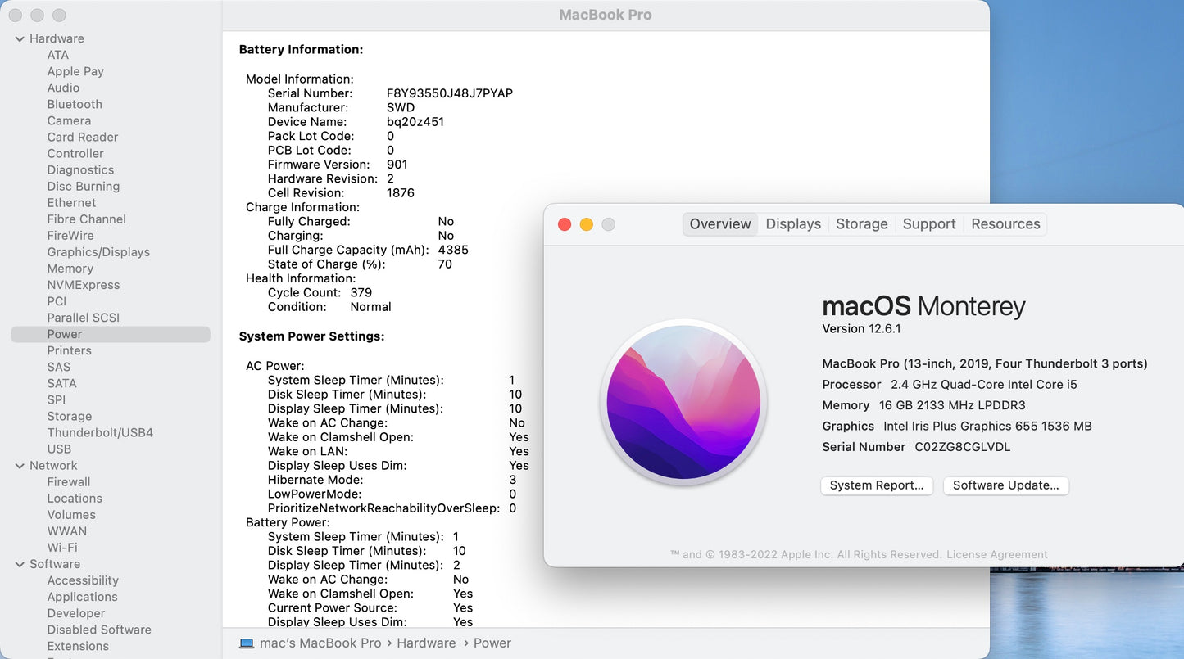Screen dimensions: 1184x659
Task: Collapse the Network section chevron
Action: click(20, 466)
